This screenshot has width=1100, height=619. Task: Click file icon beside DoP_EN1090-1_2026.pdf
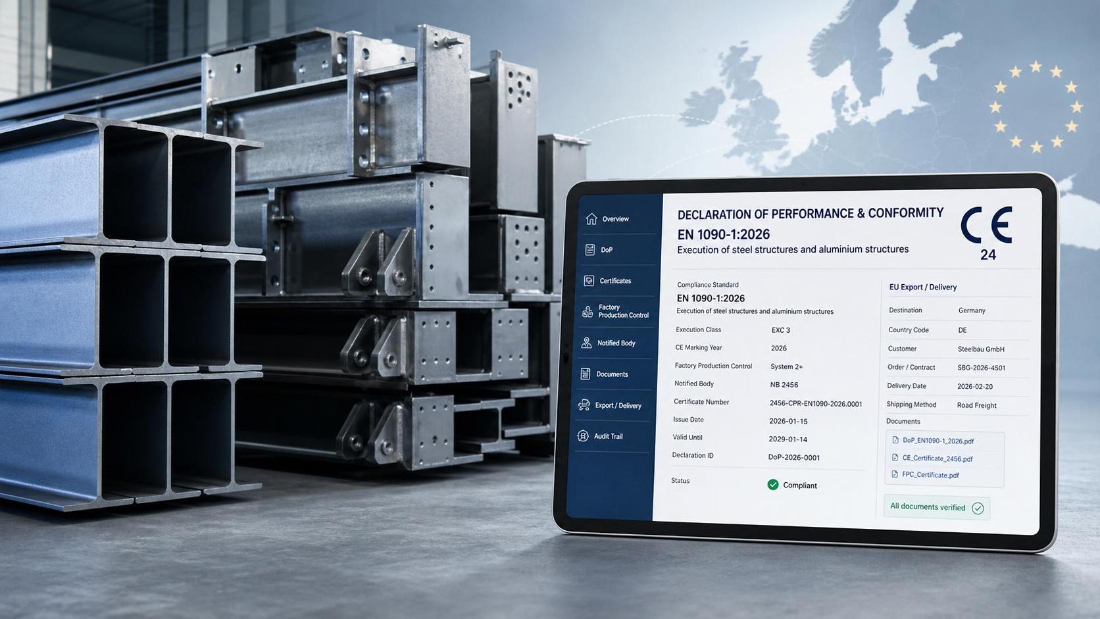[895, 440]
